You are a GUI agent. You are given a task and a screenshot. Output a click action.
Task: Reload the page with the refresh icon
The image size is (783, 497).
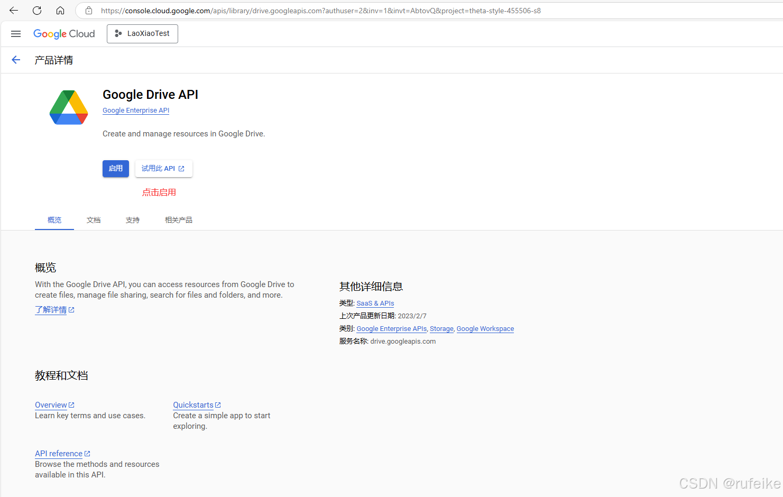37,11
